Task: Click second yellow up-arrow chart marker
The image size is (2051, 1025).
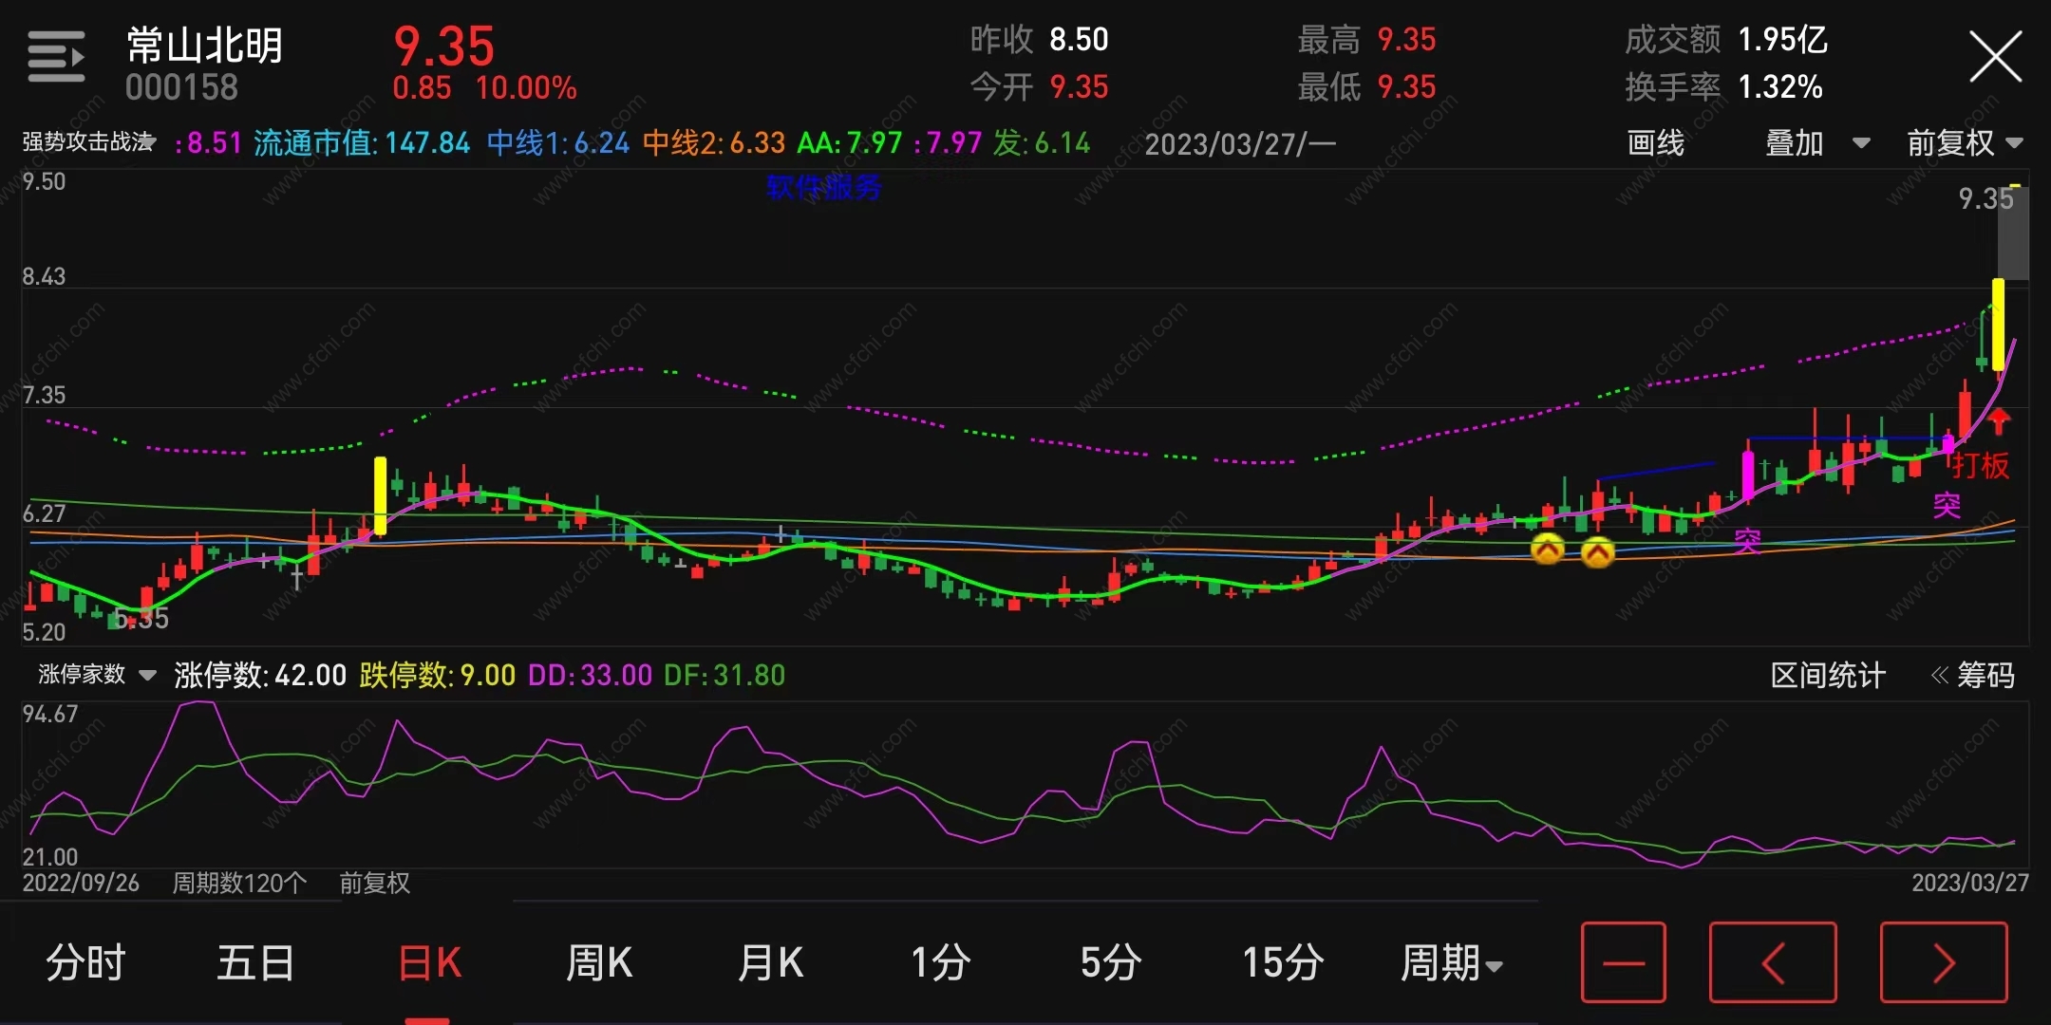Action: [1598, 551]
